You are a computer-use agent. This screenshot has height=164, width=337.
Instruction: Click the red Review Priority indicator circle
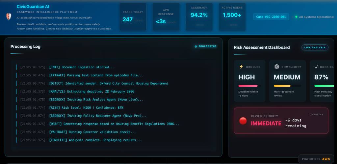point(243,121)
